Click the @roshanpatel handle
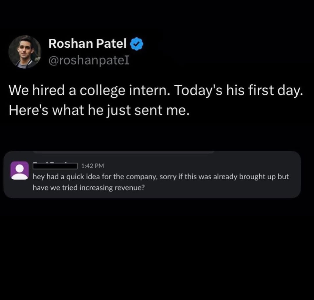Screen dimensions: 314x300 pyautogui.click(x=89, y=61)
